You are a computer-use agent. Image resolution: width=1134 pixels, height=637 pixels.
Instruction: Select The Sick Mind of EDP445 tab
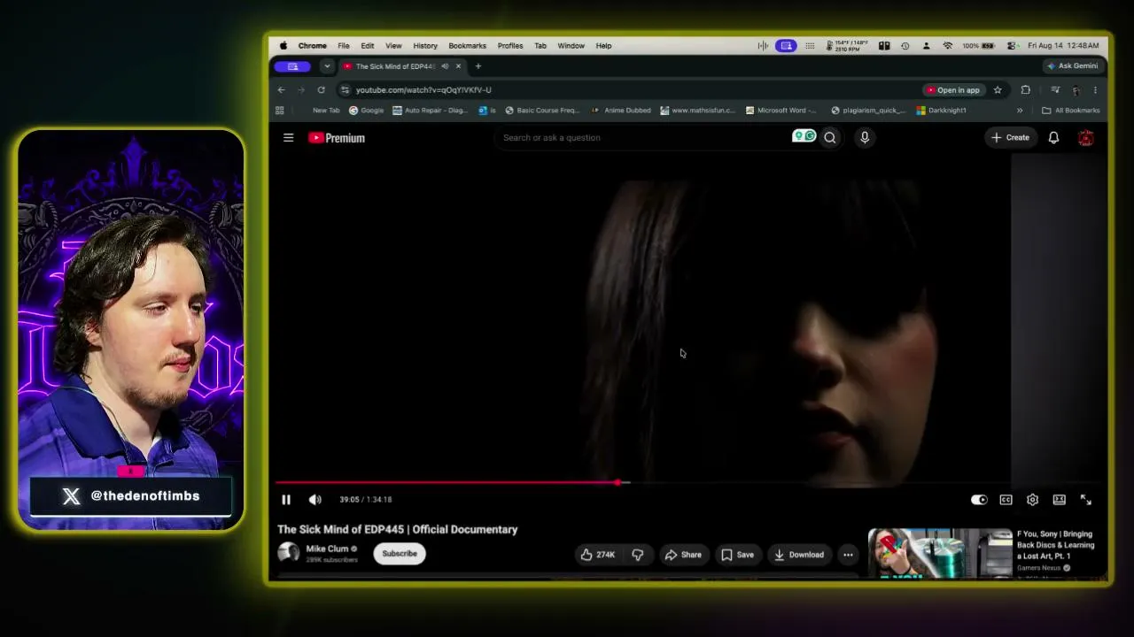click(402, 66)
